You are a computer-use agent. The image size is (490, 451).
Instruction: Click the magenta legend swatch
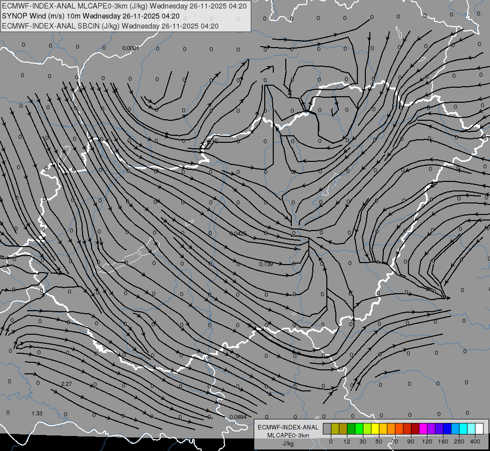coord(423,428)
